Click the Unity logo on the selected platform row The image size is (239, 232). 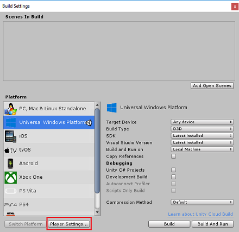[x=89, y=123]
